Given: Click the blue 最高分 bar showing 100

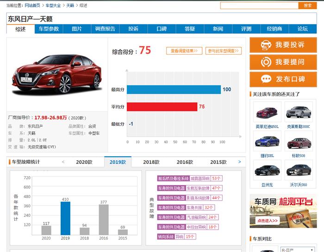Looking at the screenshot, I should pos(174,90).
